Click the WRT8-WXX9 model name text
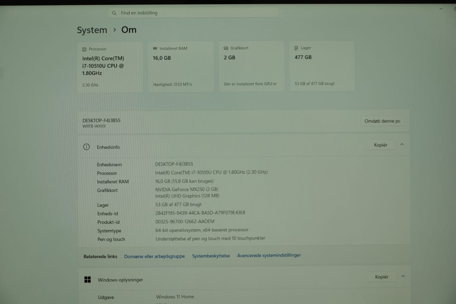The image size is (456, 304). [94, 126]
